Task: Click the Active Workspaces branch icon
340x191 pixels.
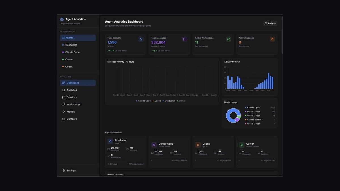Action: (x=229, y=39)
